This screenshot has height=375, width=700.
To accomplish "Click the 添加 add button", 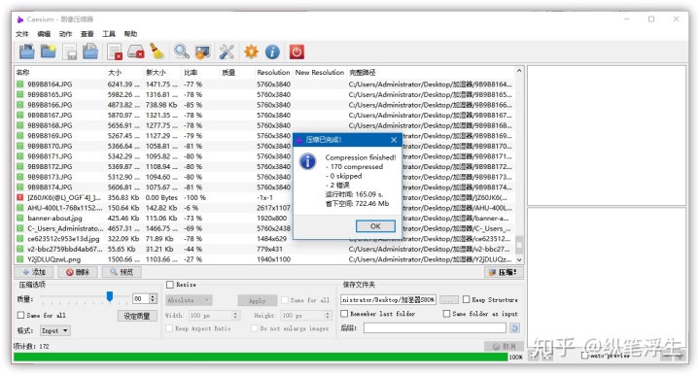I will (34, 272).
